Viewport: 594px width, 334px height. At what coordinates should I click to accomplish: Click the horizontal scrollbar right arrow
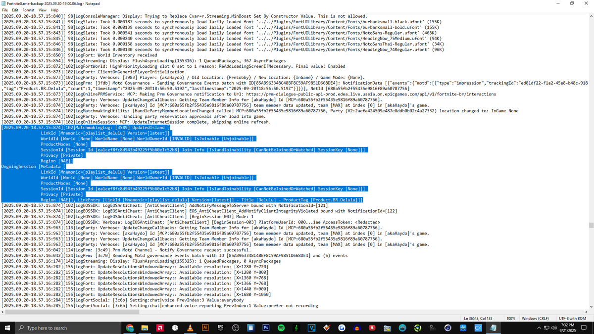(x=586, y=311)
